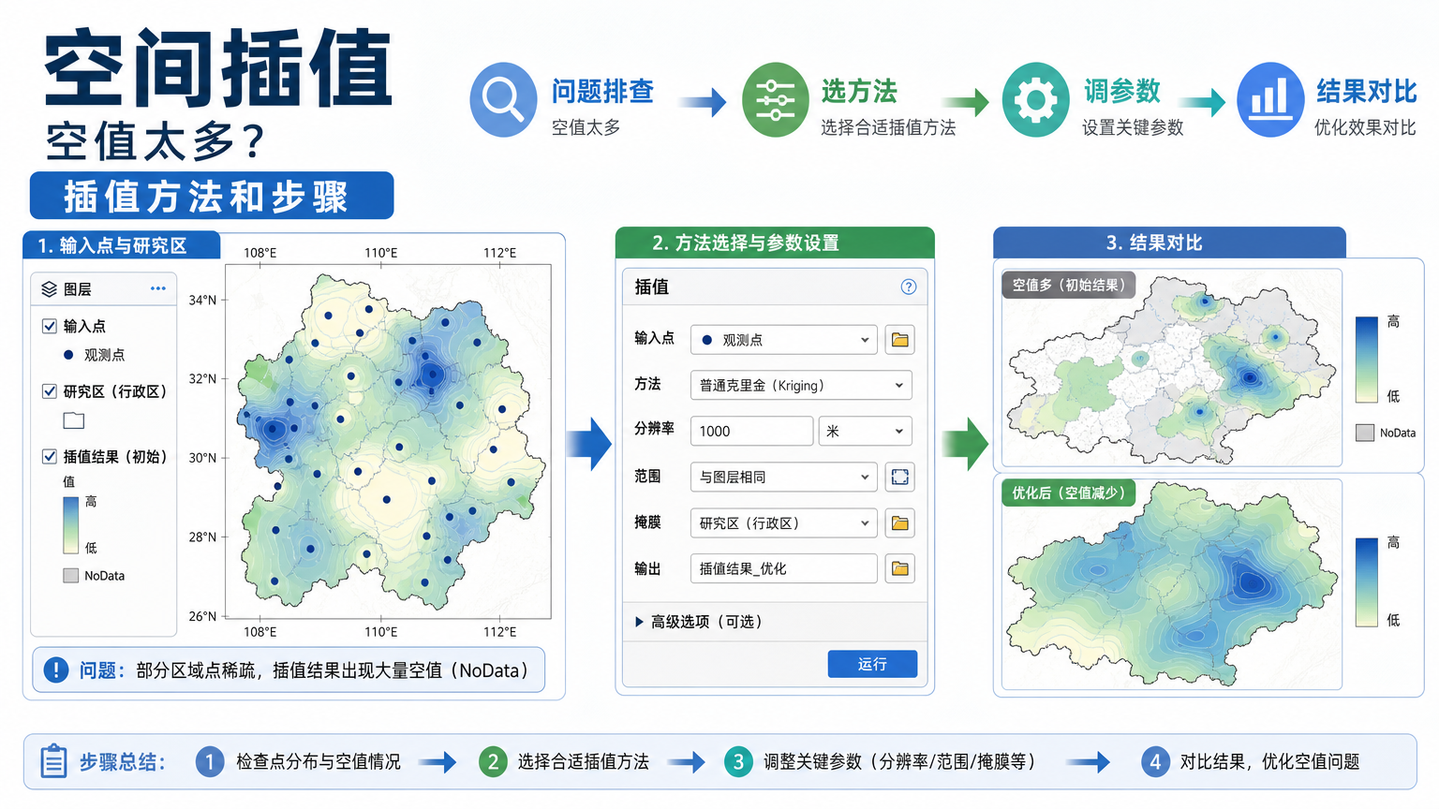Click the NoData swatch in 结果对比 legend

pyautogui.click(x=1365, y=433)
